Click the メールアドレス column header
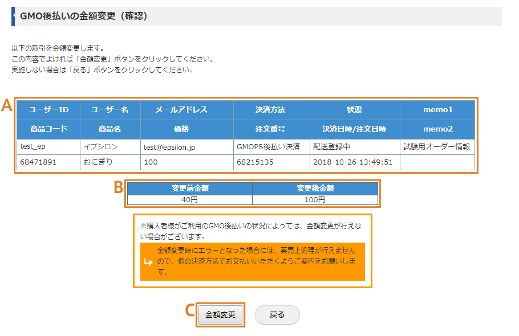Viewport: 519px width, 336px height. (187, 110)
